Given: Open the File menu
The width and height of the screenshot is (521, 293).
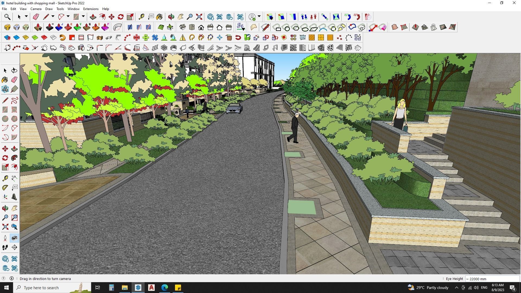Looking at the screenshot, I should click(4, 9).
